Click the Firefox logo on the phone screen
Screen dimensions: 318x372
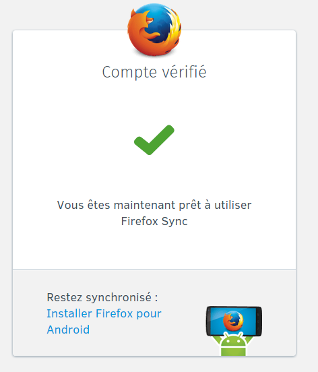233,321
